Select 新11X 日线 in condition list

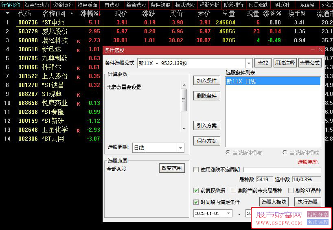pos(273,81)
